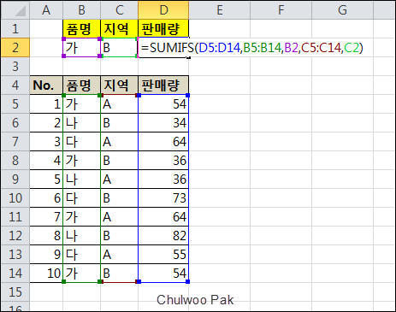Image resolution: width=396 pixels, height=312 pixels.
Task: Click cell A8 with number 4
Action: (46, 161)
